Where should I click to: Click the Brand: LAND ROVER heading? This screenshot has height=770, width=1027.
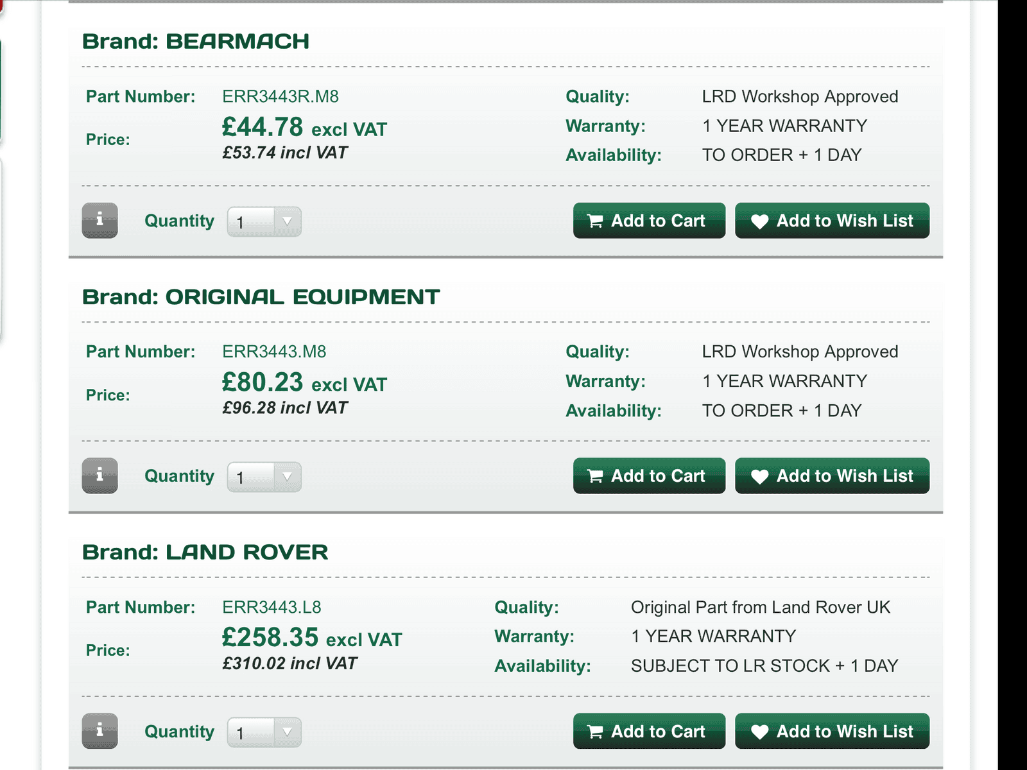205,552
